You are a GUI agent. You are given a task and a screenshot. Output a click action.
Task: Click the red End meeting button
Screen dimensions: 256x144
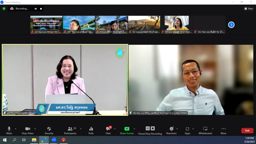pos(247,130)
